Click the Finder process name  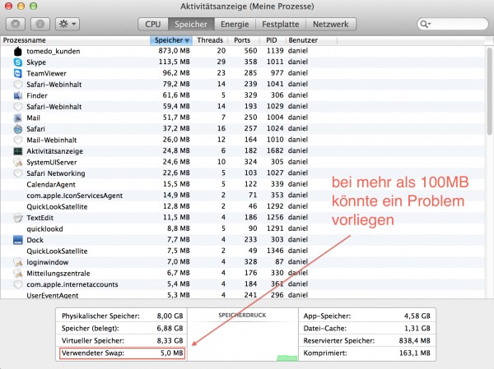coord(37,95)
